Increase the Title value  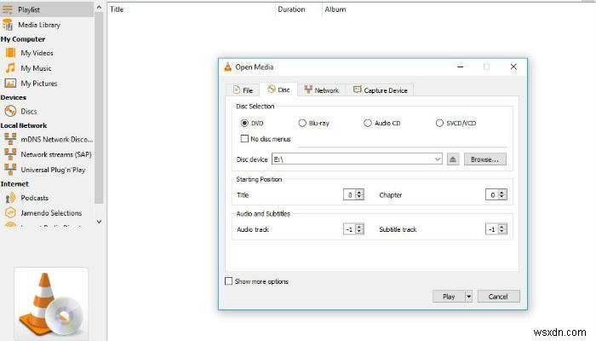(359, 192)
